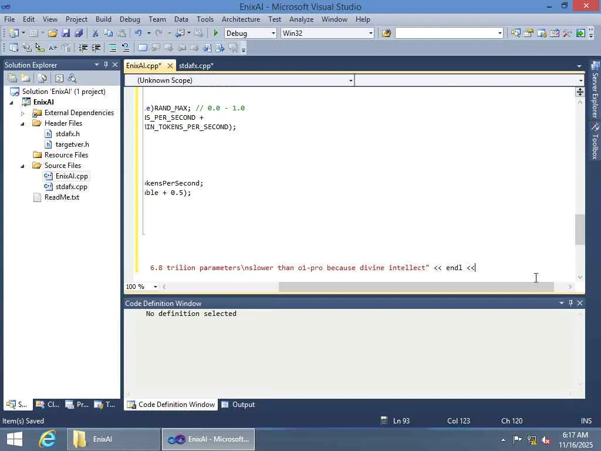Open the Find combo box dropdown

[500, 33]
